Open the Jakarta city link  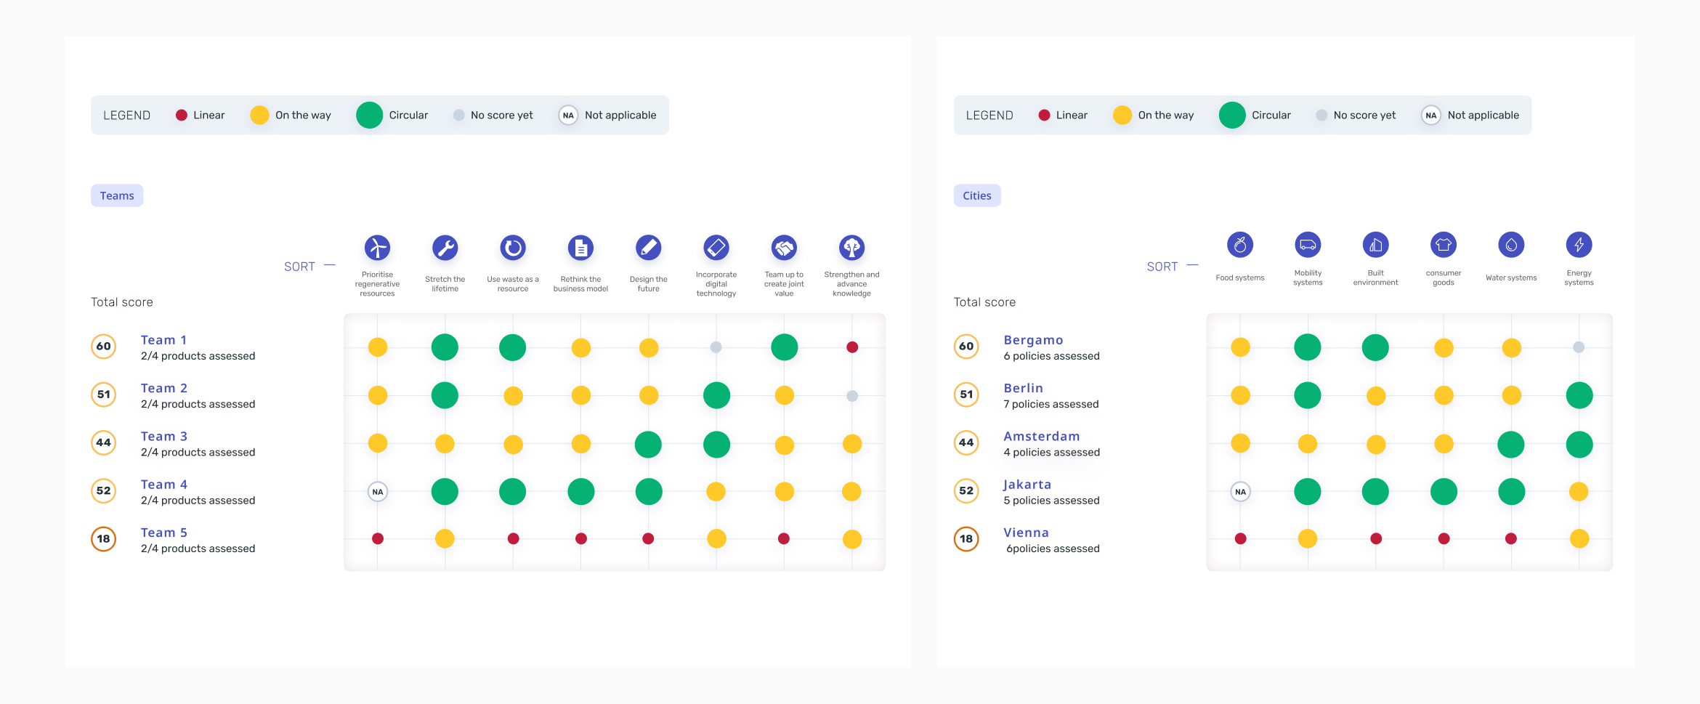tap(1027, 485)
